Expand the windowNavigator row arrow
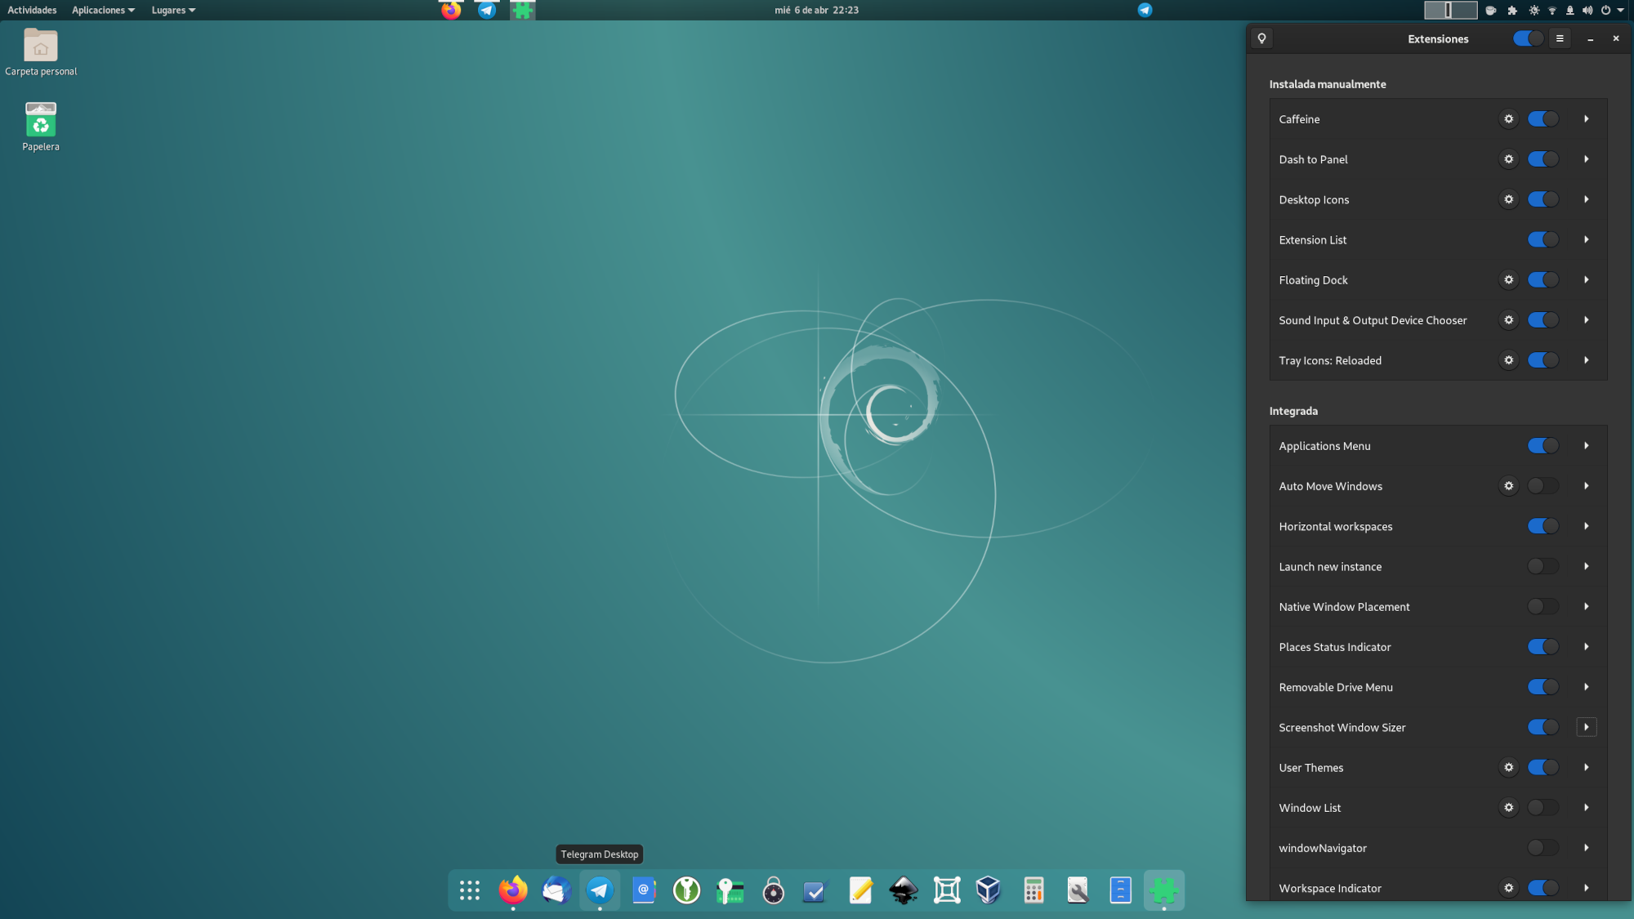This screenshot has width=1634, height=919. click(1587, 848)
